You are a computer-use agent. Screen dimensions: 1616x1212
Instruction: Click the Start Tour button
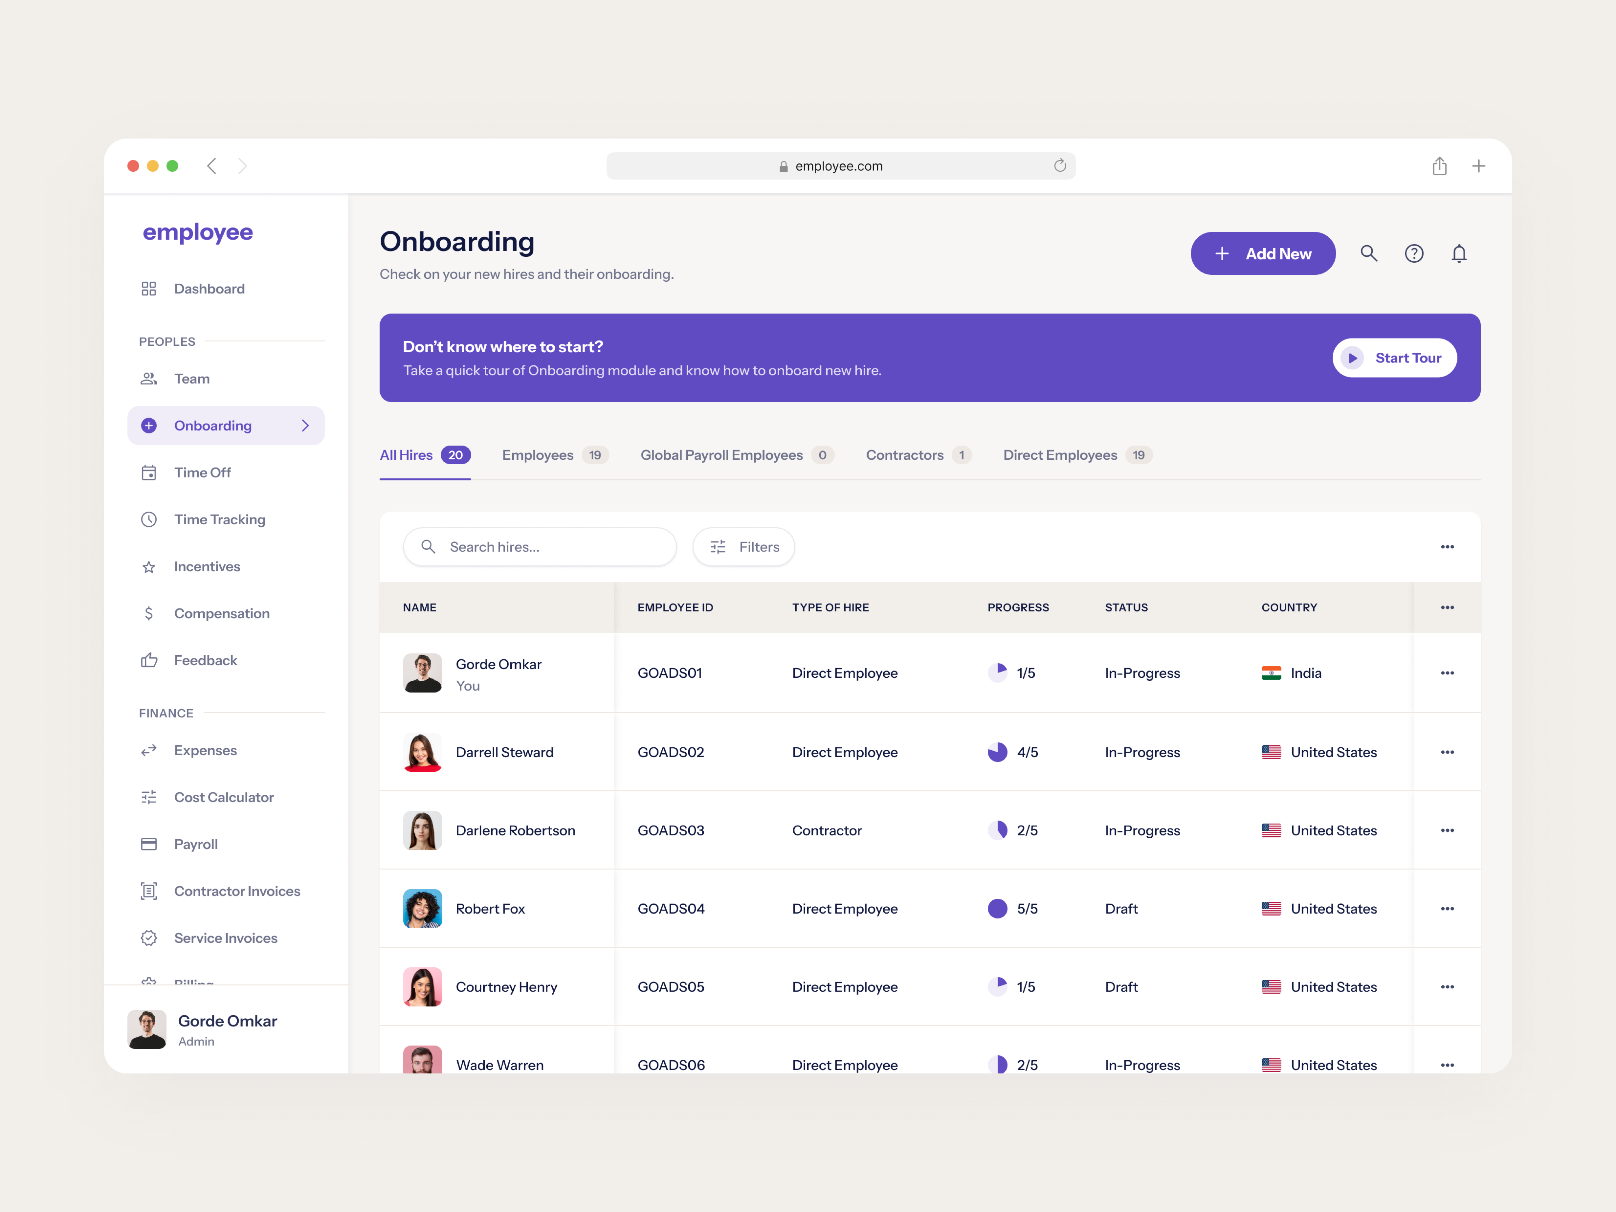click(x=1394, y=357)
